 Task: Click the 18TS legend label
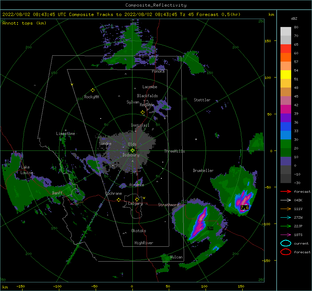tap(298, 235)
